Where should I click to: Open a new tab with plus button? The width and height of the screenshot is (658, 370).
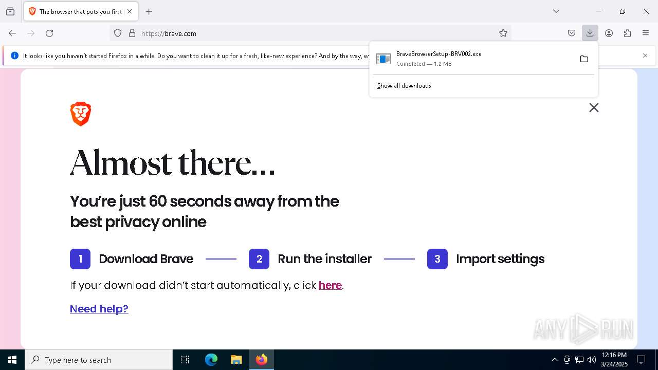click(x=149, y=11)
